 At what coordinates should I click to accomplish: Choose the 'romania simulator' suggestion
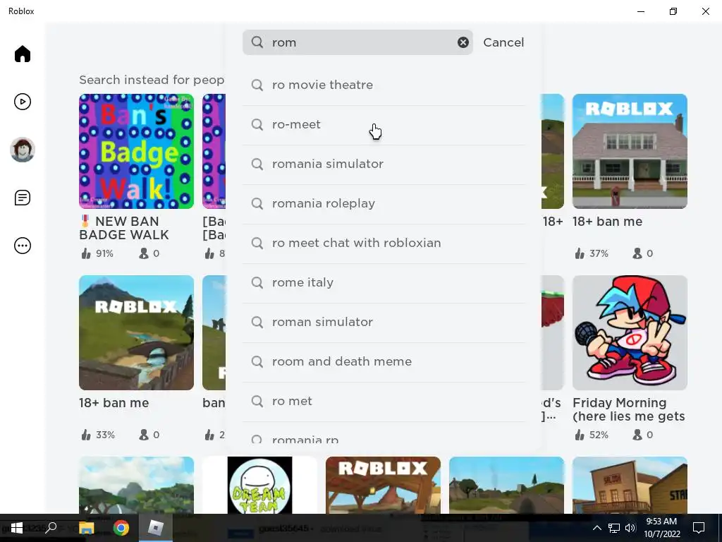(384, 164)
